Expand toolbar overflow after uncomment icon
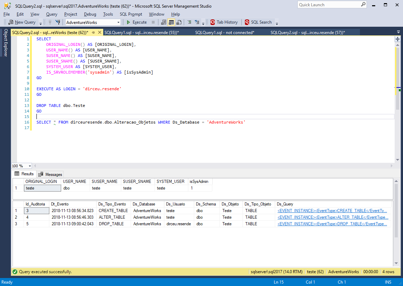This screenshot has height=286, width=403. [203, 24]
